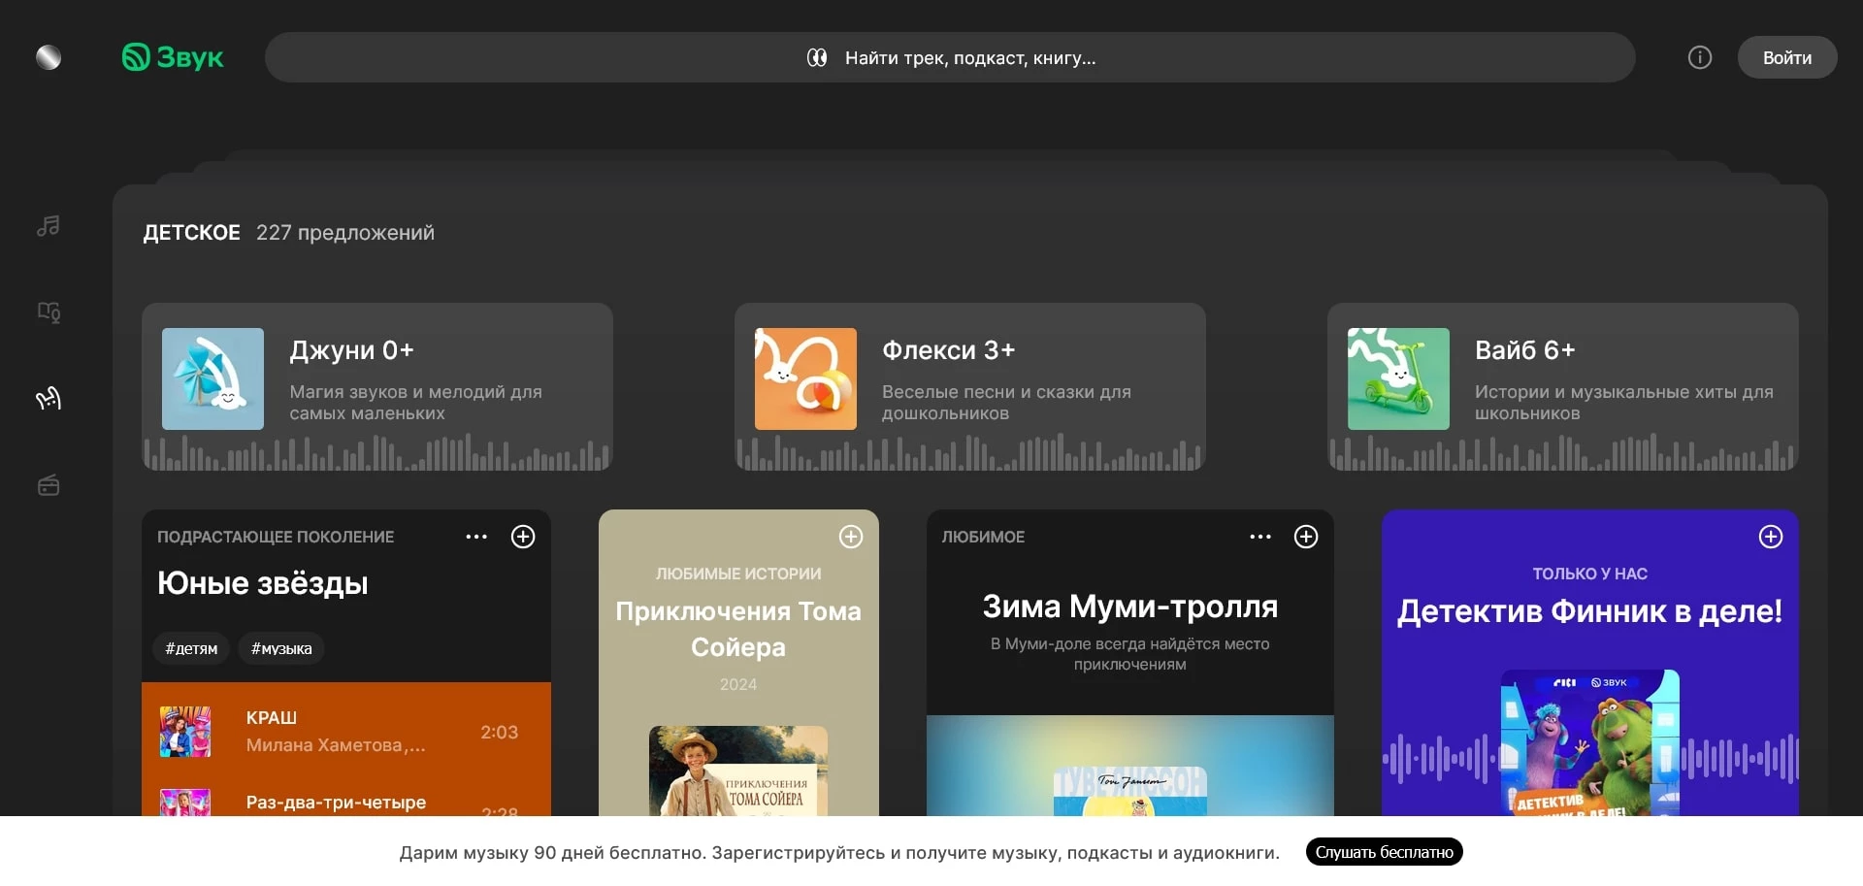Click the Войти login button
This screenshot has height=886, width=1863.
(1786, 57)
